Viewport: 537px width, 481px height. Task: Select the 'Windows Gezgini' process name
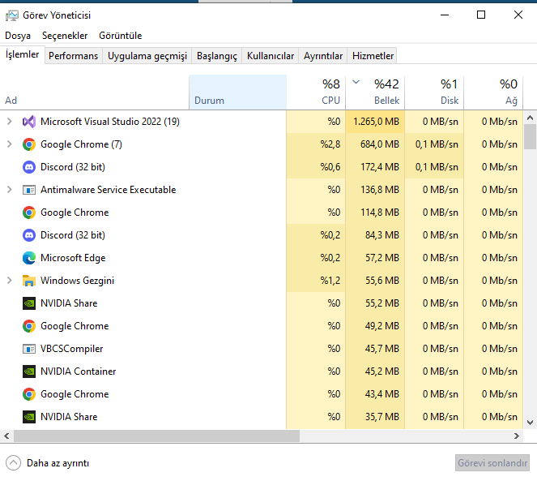coord(78,281)
